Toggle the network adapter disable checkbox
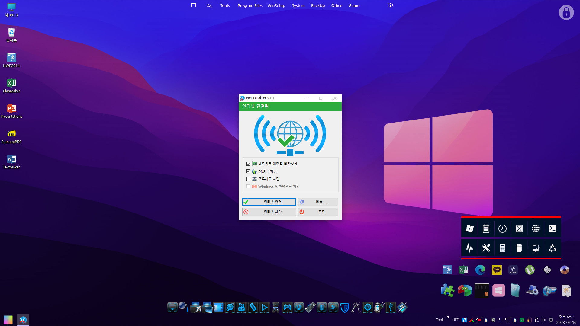This screenshot has height=326, width=580. point(248,164)
